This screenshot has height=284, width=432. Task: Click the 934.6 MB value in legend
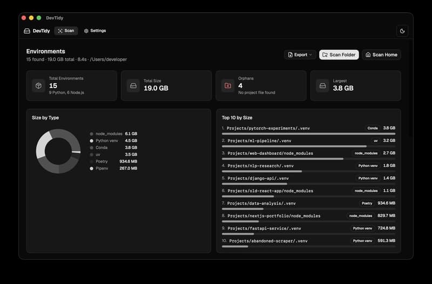[128, 161]
